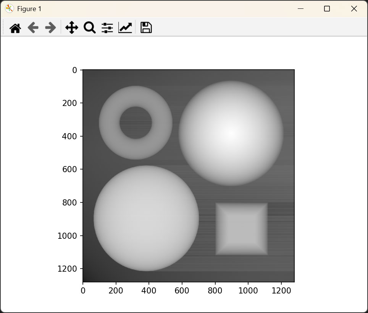Click the bright center of the upper-right sphere
Image resolution: width=368 pixels, height=313 pixels.
231,133
